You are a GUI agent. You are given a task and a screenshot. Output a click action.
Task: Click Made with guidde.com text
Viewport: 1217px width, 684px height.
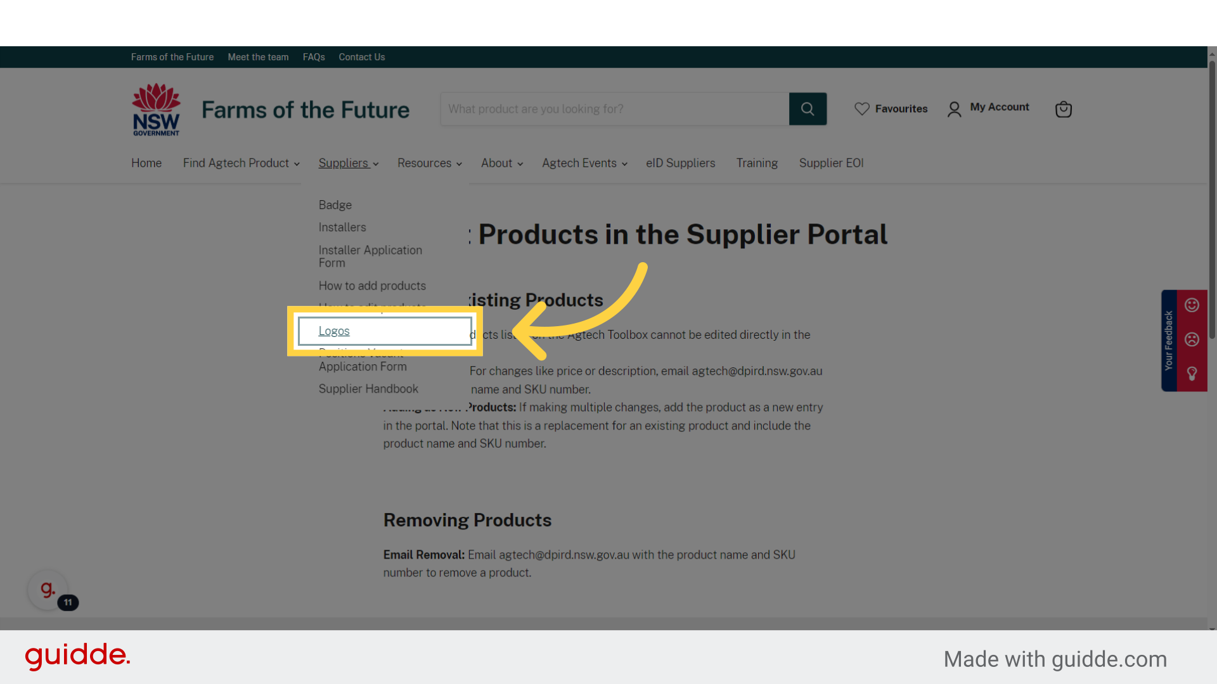1055,659
